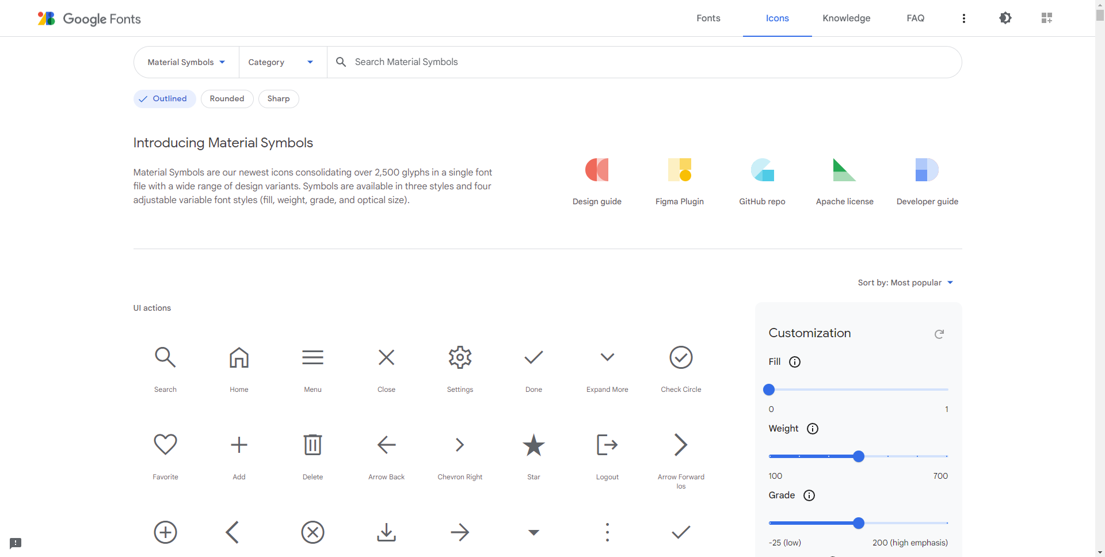Viewport: 1105px width, 557px height.
Task: Click the Grade slider handle
Action: (859, 523)
